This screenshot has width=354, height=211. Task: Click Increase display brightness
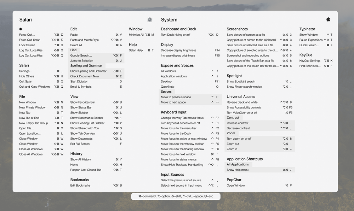pos(190,55)
